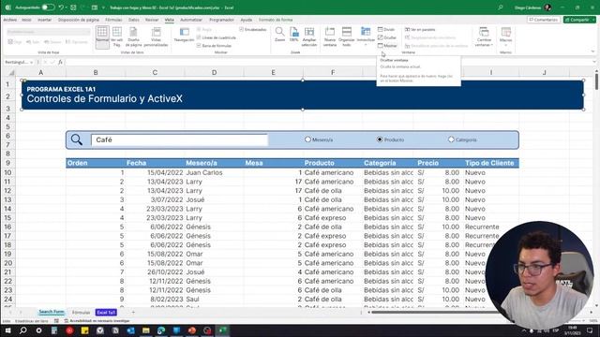The width and height of the screenshot is (600, 337).
Task: Open the Windows notification center
Action: pyautogui.click(x=590, y=330)
